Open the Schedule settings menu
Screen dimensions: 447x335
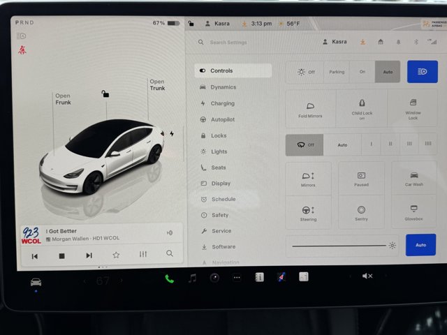point(219,199)
